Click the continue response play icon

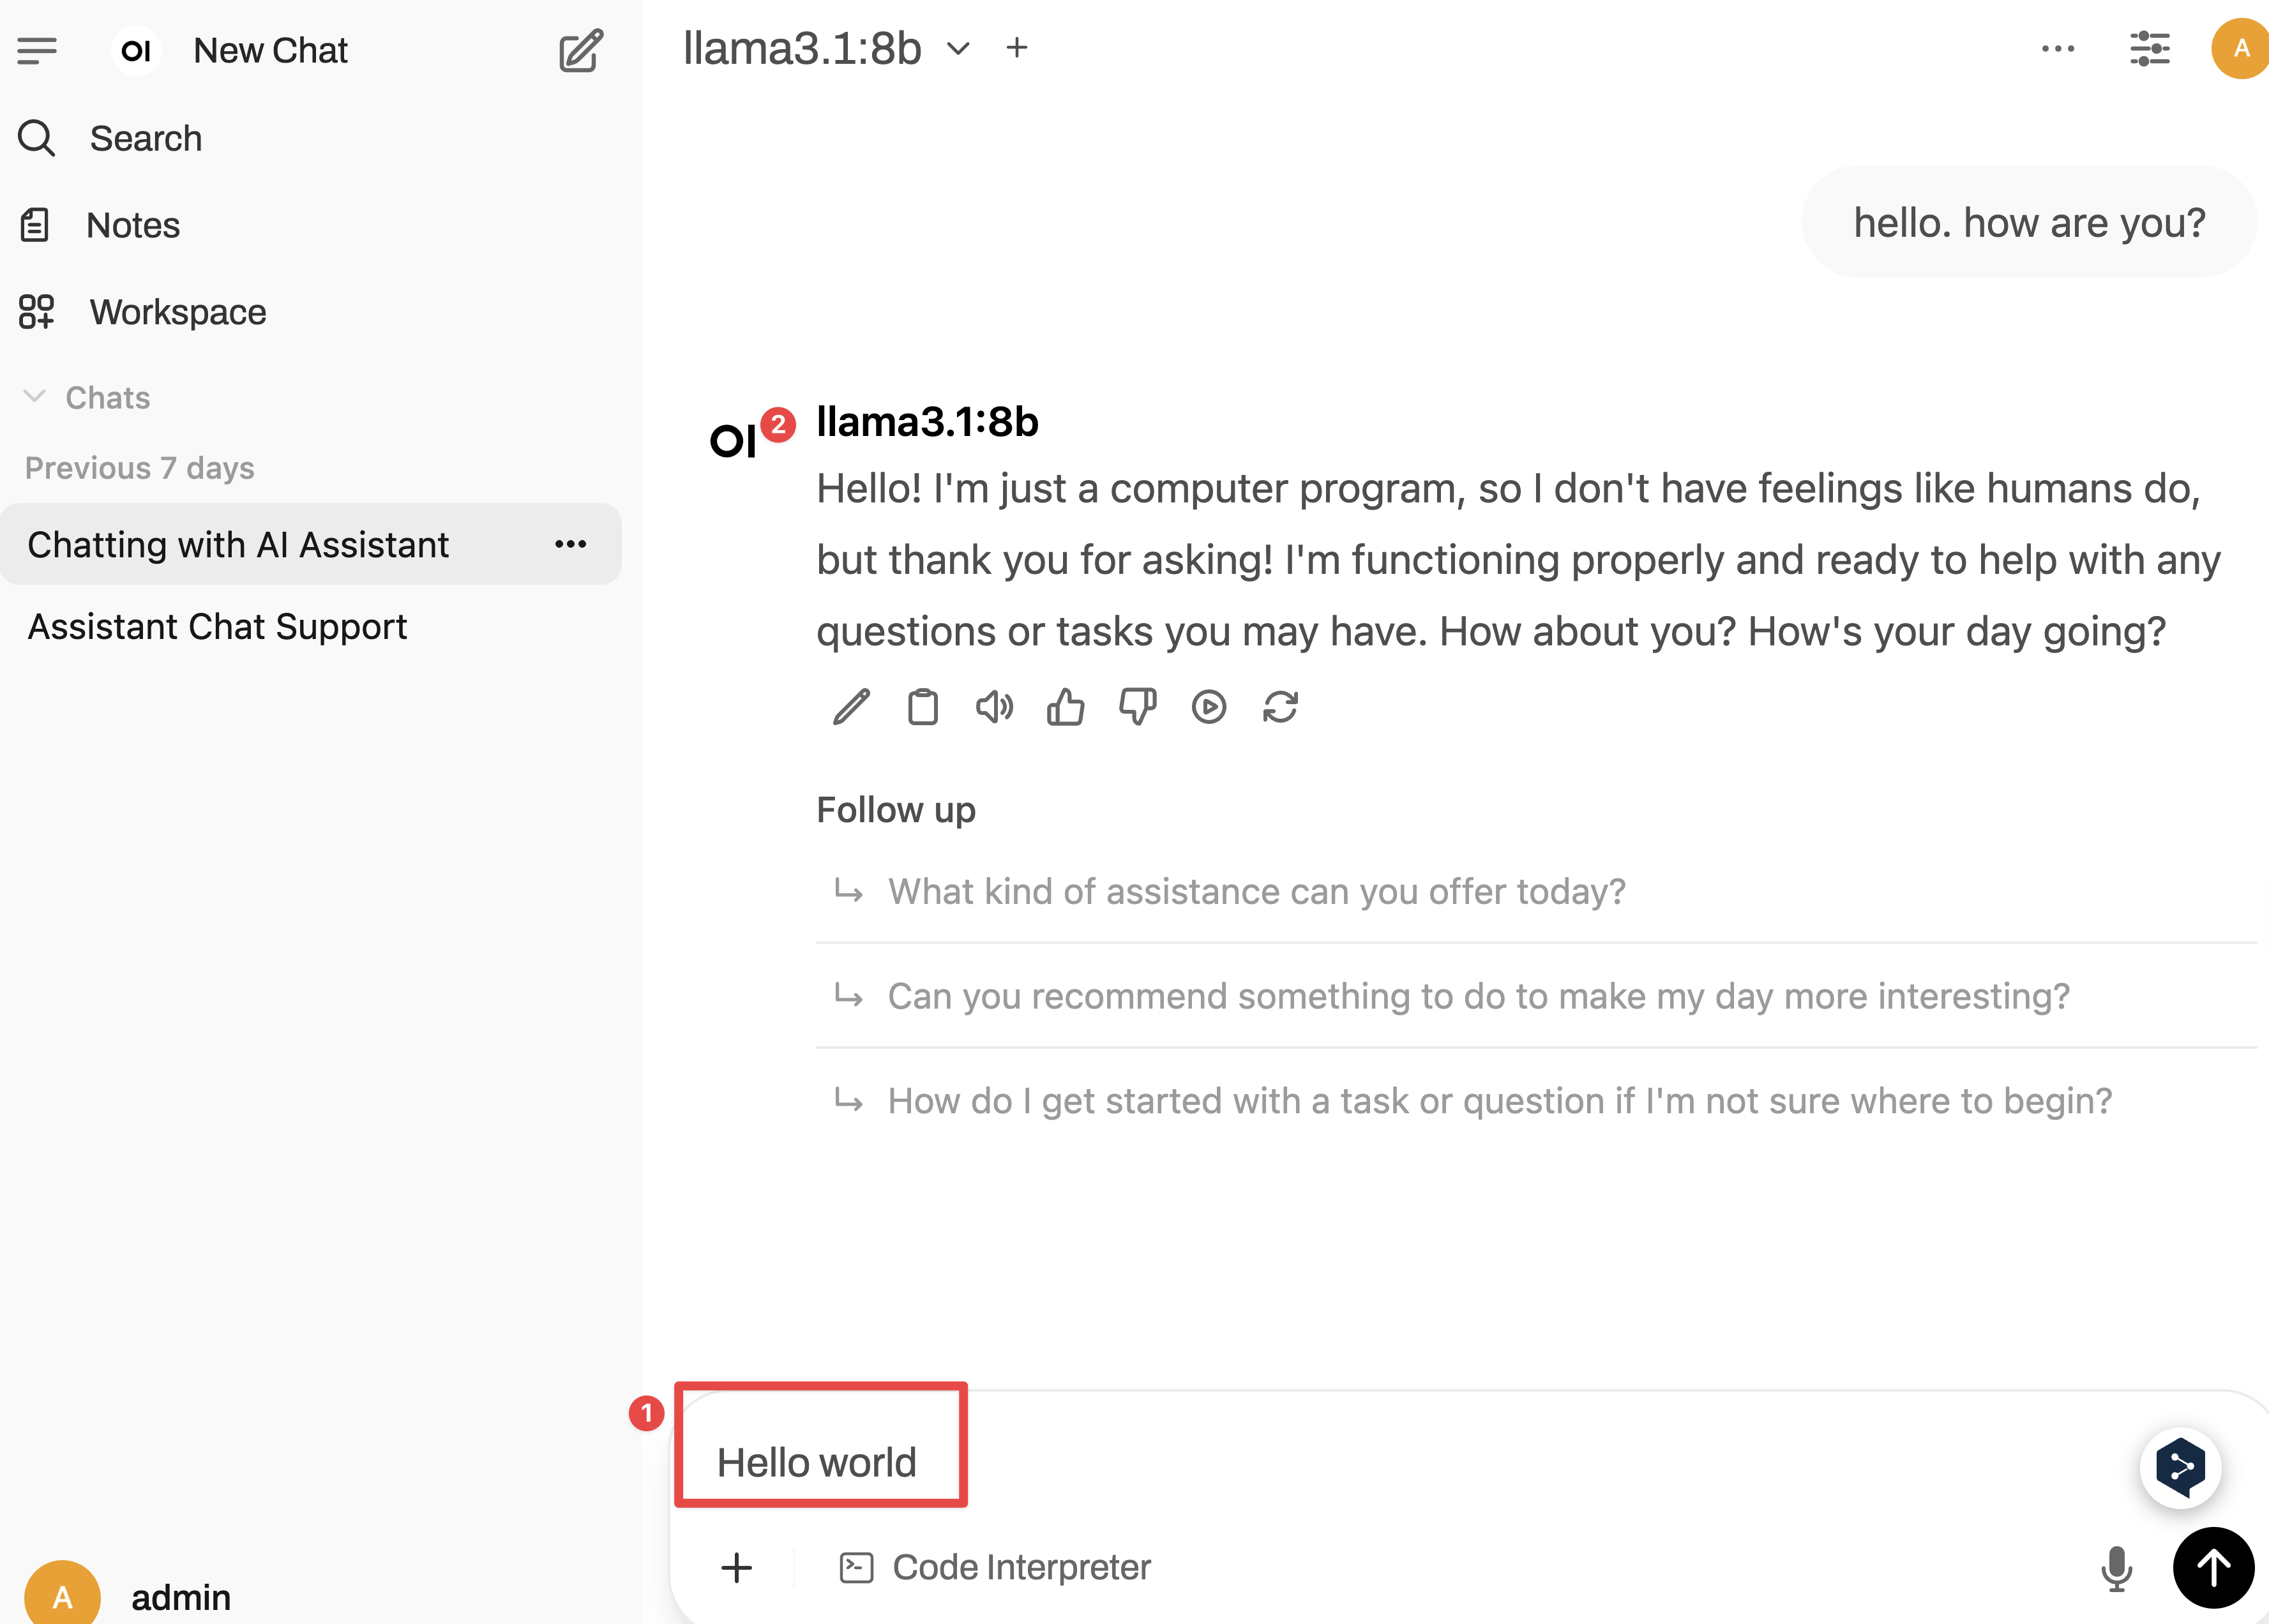pos(1208,707)
